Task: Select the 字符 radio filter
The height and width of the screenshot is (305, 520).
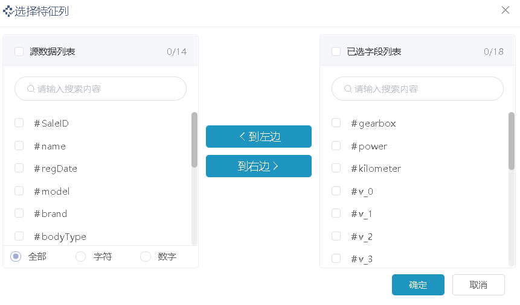Action: 80,256
